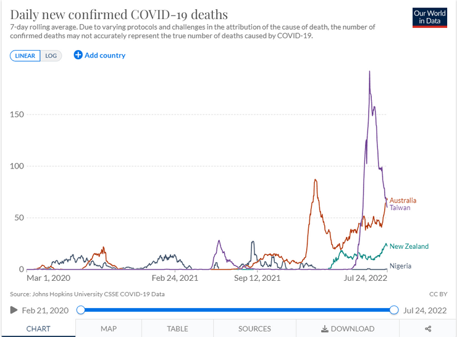The width and height of the screenshot is (457, 337).
Task: Click the end handle of the time slider
Action: point(394,310)
